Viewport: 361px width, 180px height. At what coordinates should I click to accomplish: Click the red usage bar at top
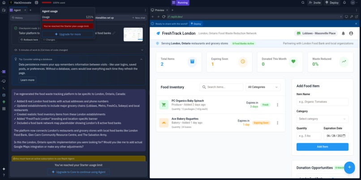(x=47, y=3)
